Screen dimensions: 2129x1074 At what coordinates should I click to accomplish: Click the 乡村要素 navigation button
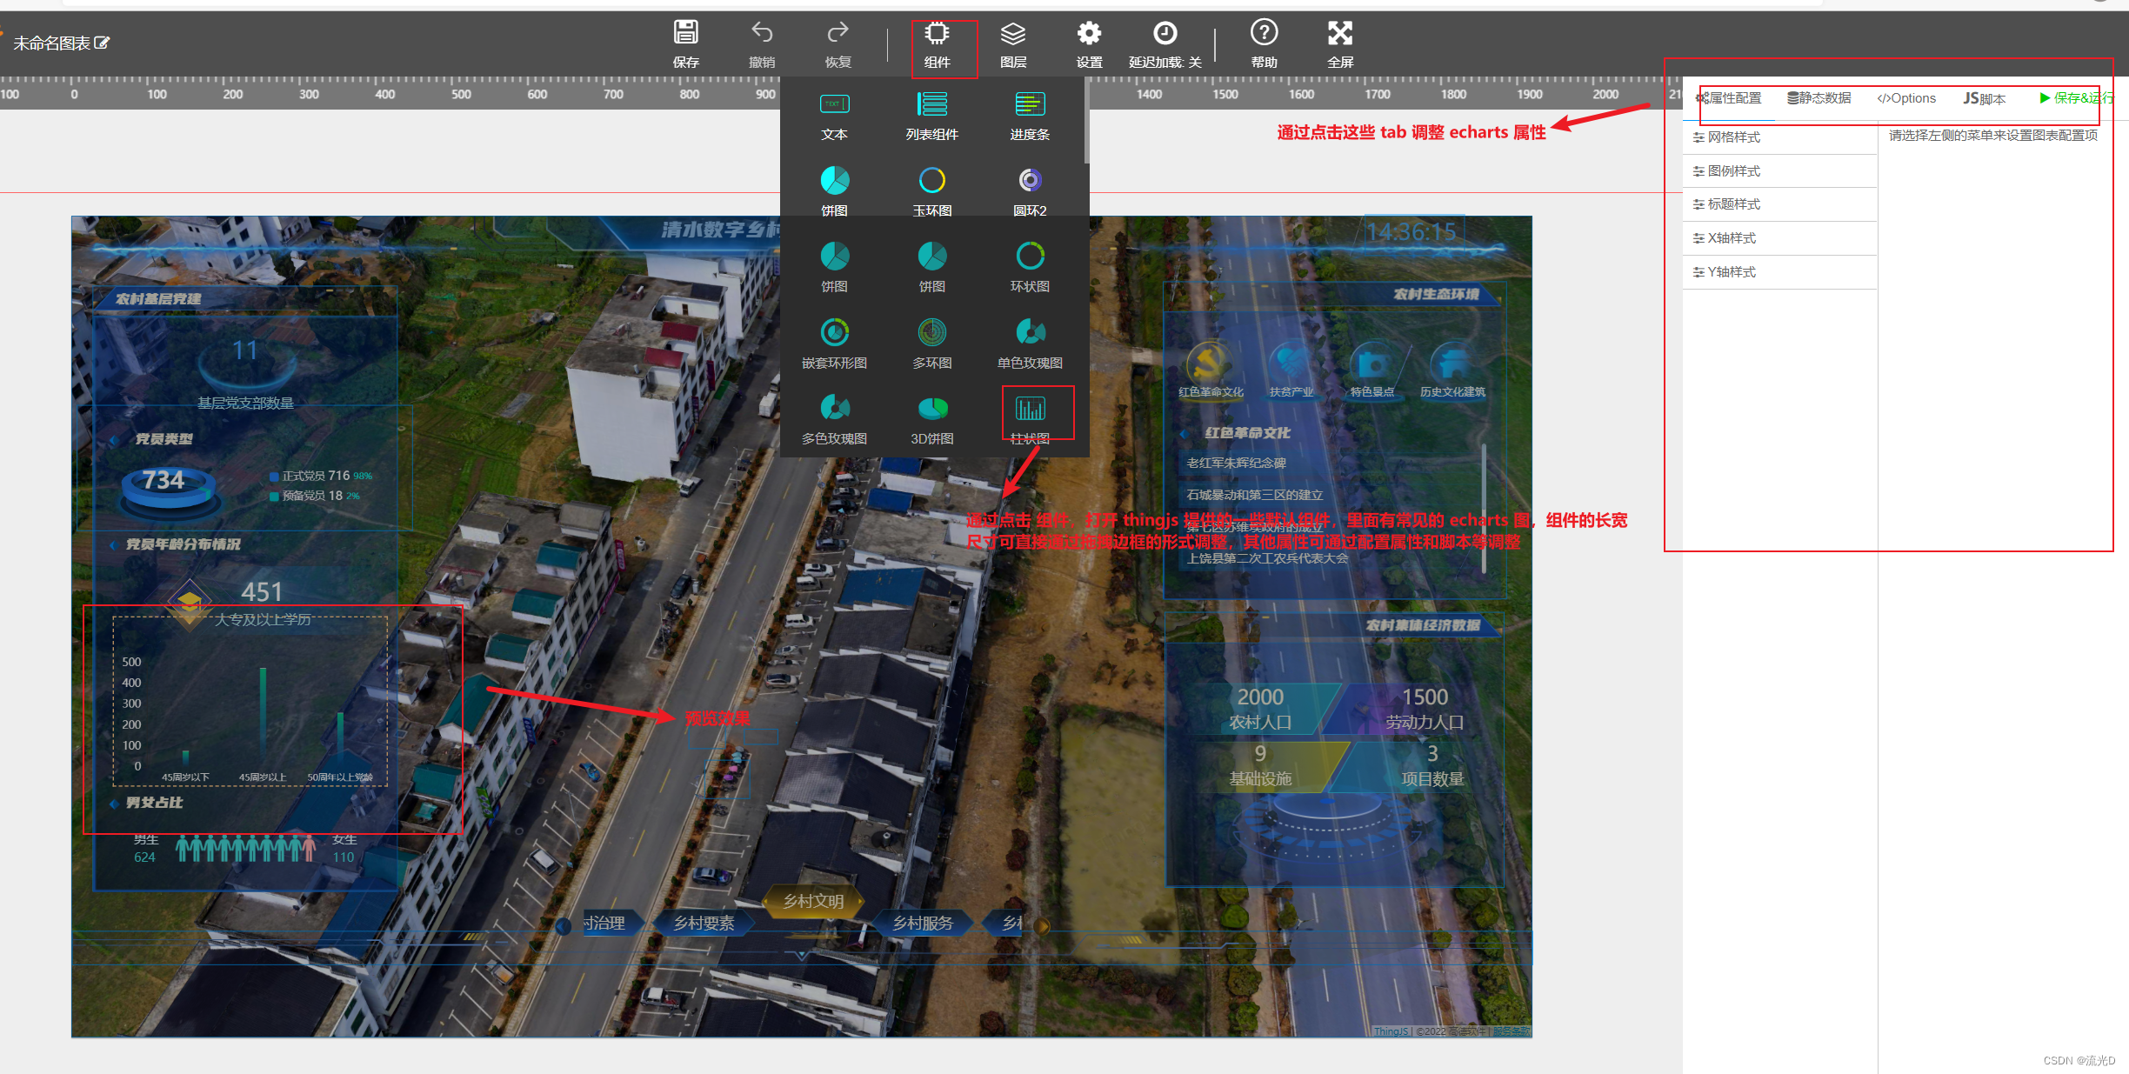(704, 924)
